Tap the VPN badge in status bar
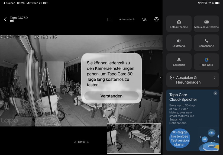The width and height of the screenshot is (223, 155). [x=204, y=3]
